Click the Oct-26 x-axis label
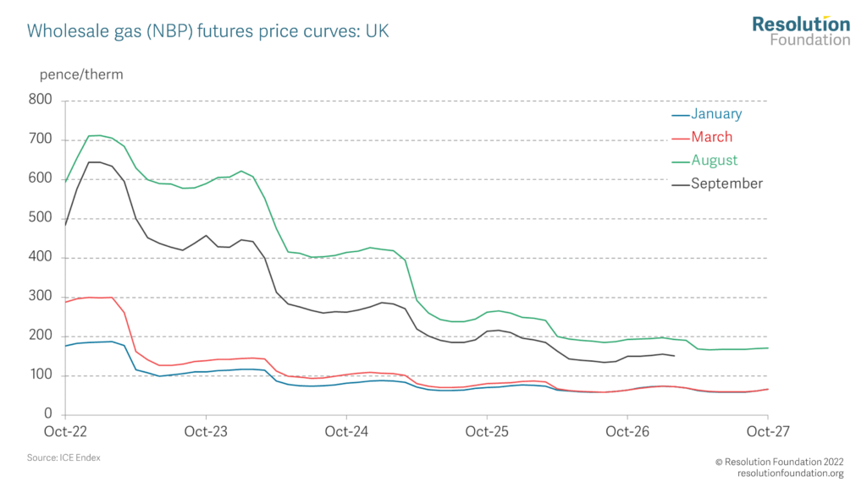Viewport: 867px width, 487px height. 627,432
